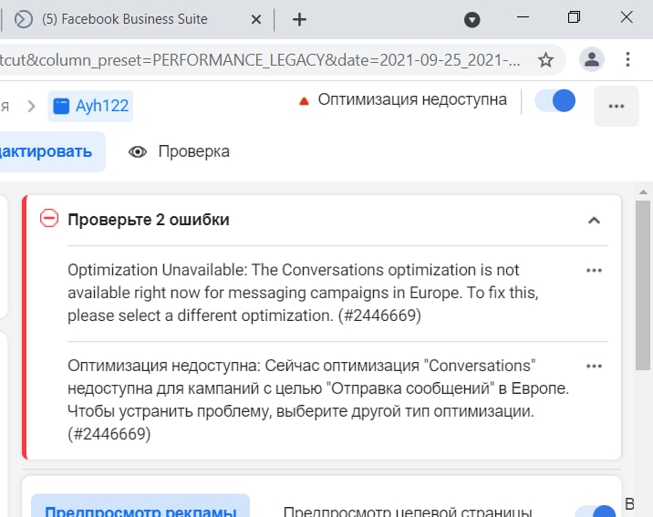Open the Chrome profile avatar
The height and width of the screenshot is (517, 653).
592,59
